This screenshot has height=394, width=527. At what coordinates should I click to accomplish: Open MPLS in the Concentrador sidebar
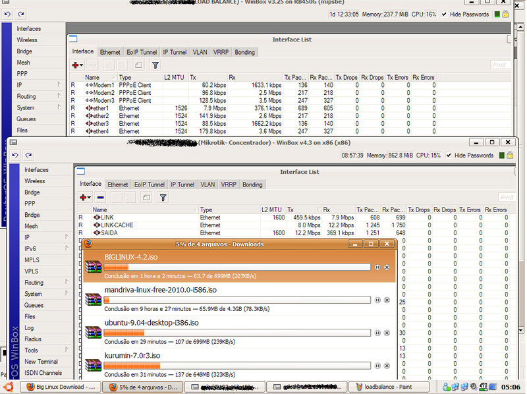[x=32, y=260]
